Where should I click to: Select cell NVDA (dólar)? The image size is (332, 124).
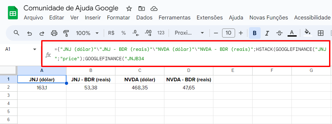pos(140,79)
